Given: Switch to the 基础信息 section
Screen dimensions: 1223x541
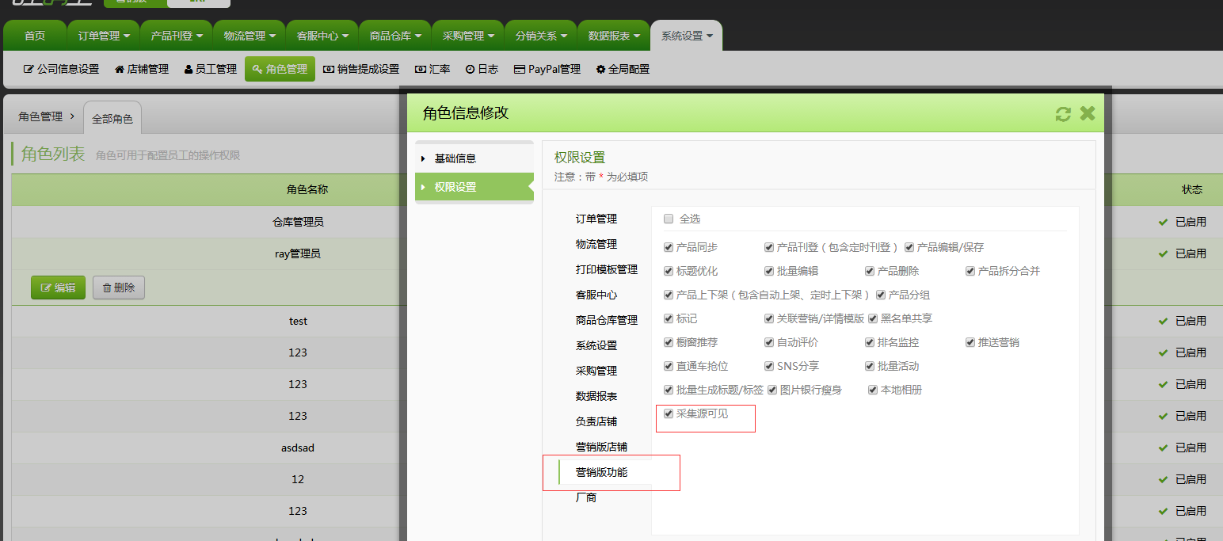Looking at the screenshot, I should (x=455, y=158).
